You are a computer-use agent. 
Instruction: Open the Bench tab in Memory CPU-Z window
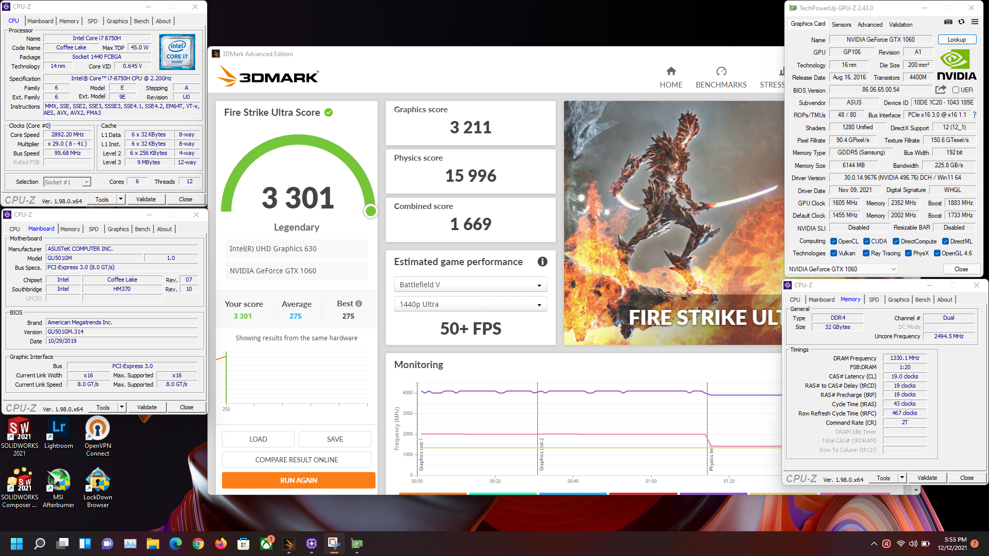coord(923,300)
